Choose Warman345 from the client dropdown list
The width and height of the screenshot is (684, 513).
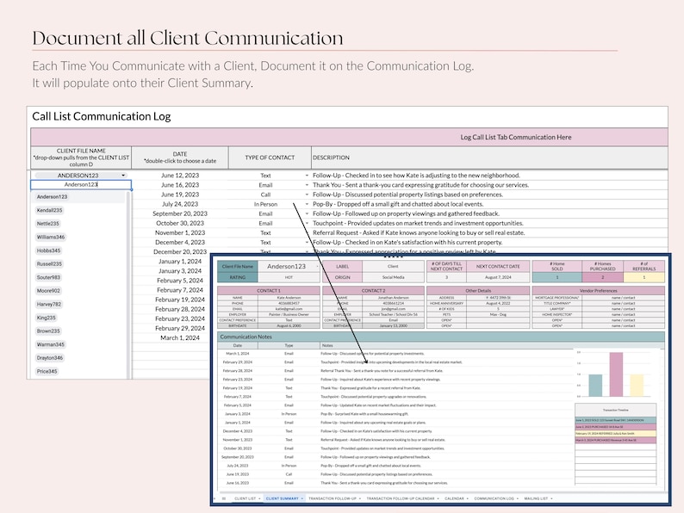point(51,344)
